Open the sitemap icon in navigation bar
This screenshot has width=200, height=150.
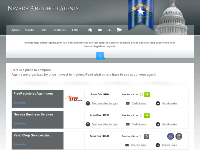[x=109, y=30]
